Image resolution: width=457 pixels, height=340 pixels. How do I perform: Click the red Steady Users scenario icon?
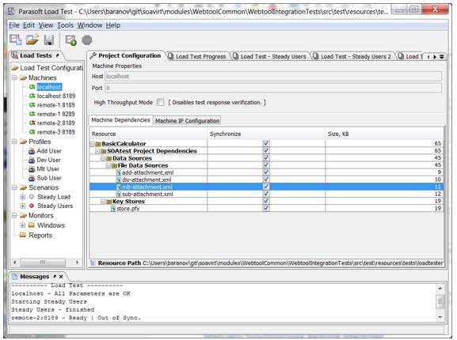coord(32,206)
